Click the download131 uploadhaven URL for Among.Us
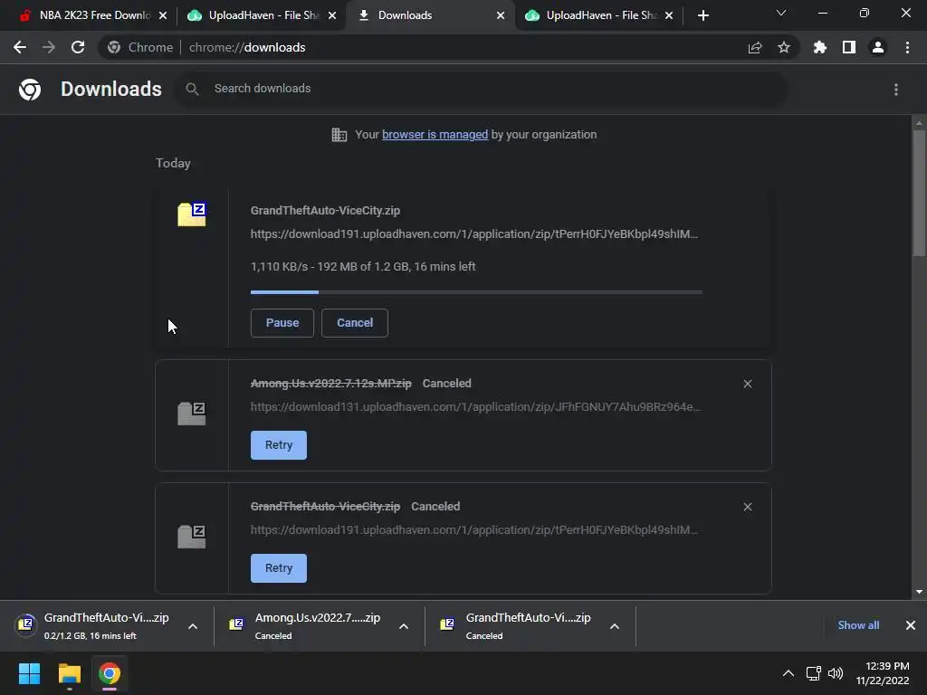Viewport: 927px width, 695px height. [475, 406]
